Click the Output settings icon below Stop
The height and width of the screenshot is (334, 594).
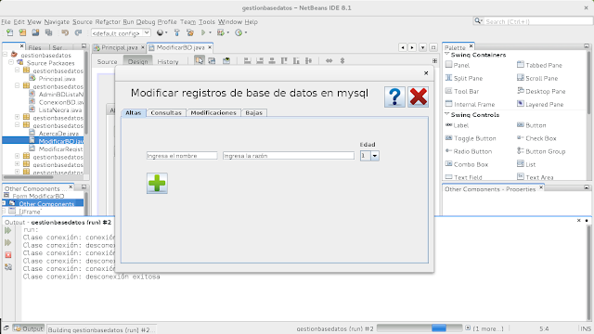tap(8, 267)
